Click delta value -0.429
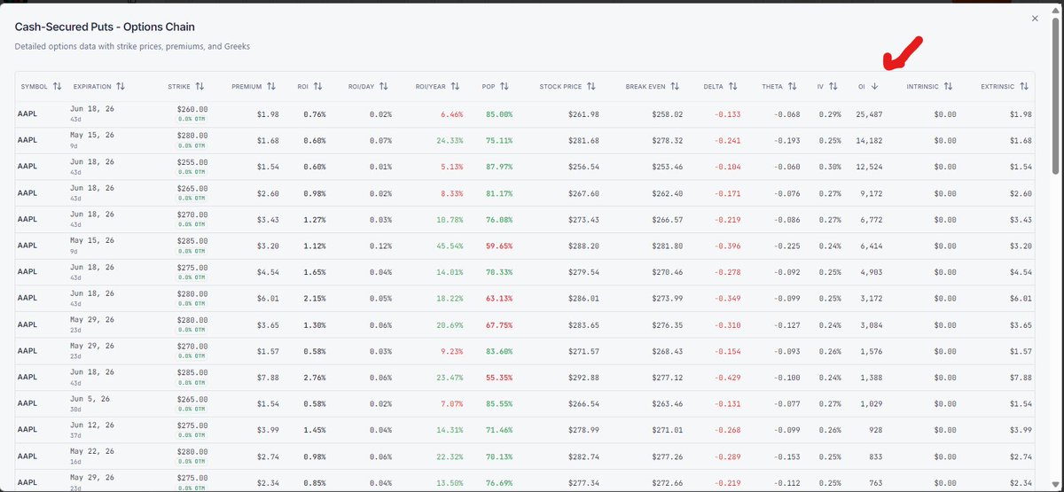1064x492 pixels. point(726,378)
